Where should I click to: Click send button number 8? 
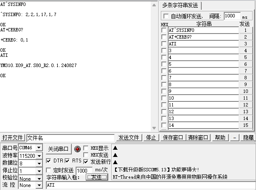(245, 78)
